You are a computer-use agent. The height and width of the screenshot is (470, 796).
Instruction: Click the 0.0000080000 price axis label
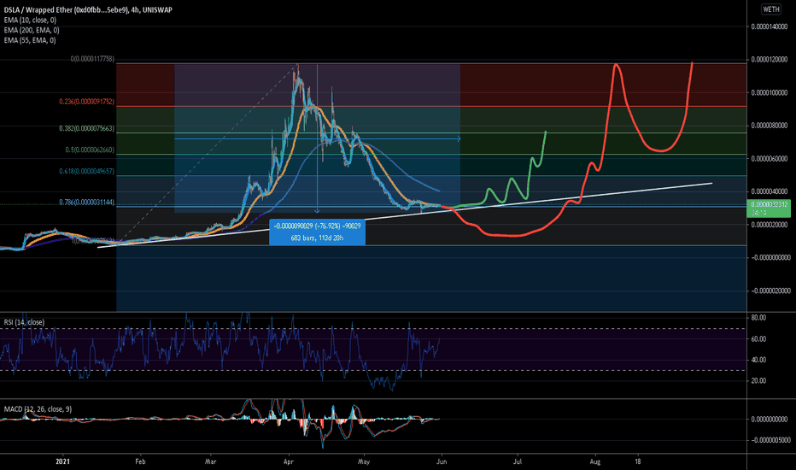770,126
